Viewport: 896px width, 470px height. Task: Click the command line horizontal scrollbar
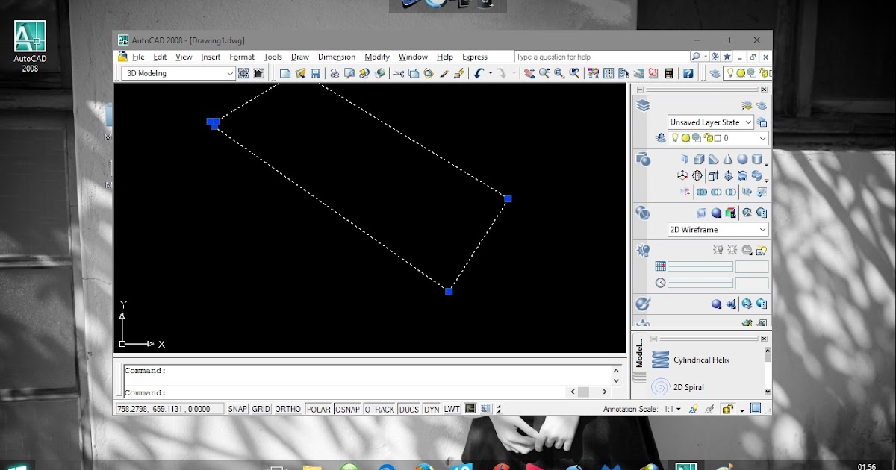point(589,392)
